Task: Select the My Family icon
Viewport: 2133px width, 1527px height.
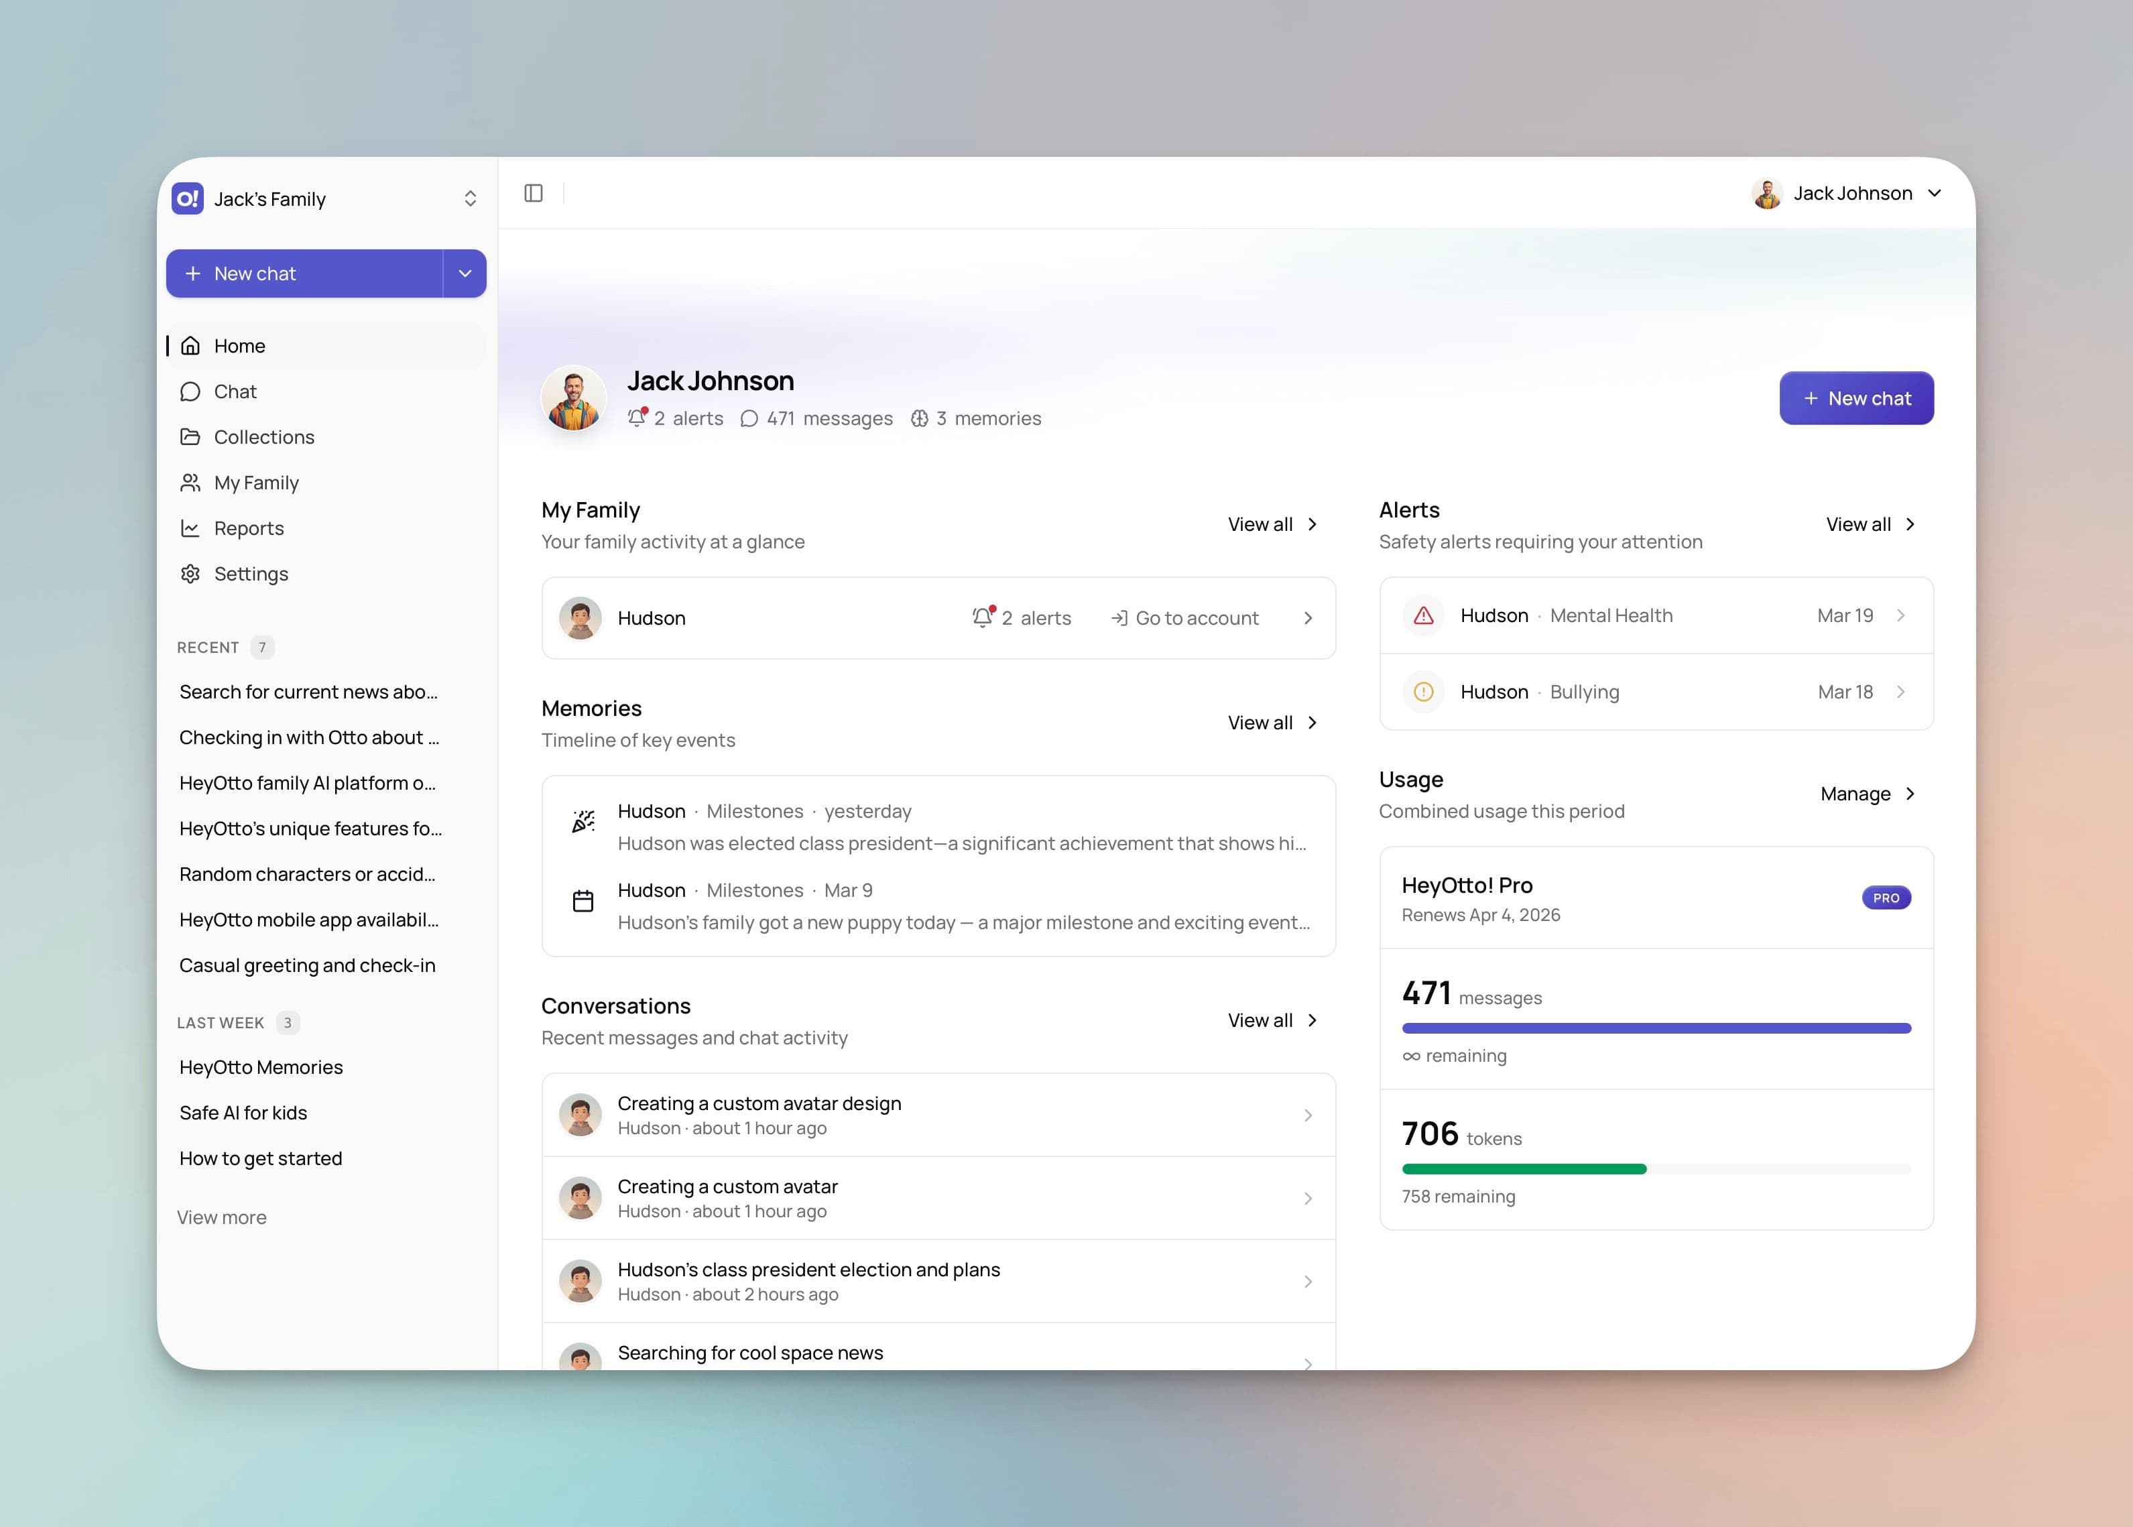Action: [191, 483]
